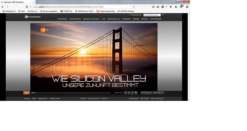Open the Datenschutz footer link
247x131 pixels.
[43, 99]
